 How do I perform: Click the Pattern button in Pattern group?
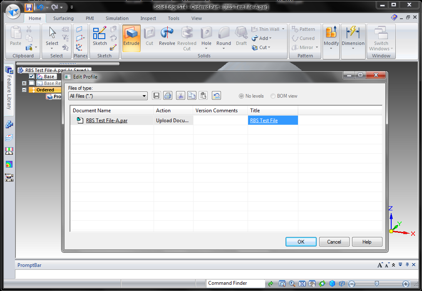click(x=303, y=29)
